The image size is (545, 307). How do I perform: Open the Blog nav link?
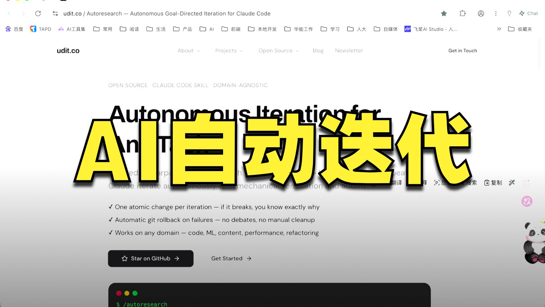pyautogui.click(x=318, y=51)
